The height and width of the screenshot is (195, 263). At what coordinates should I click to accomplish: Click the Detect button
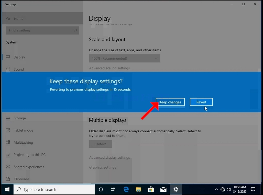[x=101, y=144]
